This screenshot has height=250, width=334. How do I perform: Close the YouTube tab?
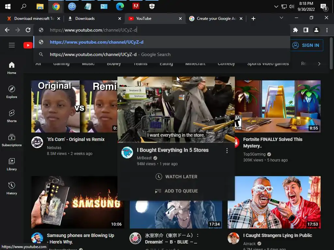point(180,19)
